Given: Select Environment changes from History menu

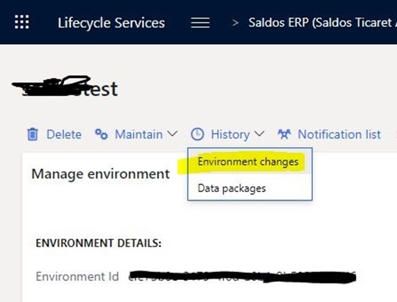Looking at the screenshot, I should coord(248,161).
